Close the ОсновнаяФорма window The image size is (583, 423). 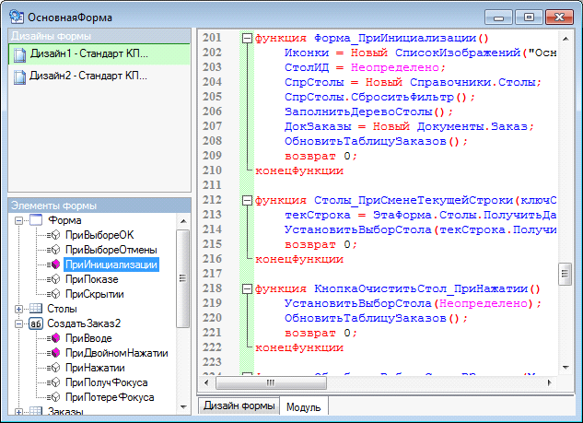[559, 18]
